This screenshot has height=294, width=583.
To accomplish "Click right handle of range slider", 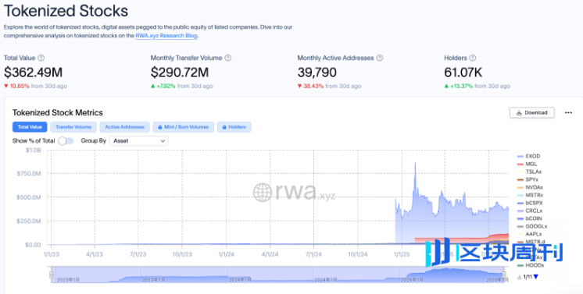I will (x=505, y=275).
